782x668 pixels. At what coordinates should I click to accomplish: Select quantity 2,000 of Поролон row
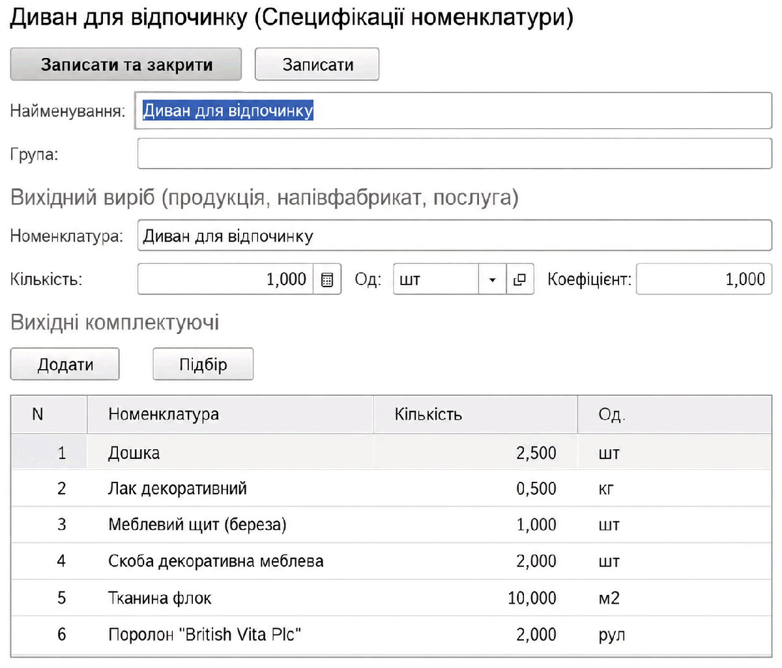click(476, 634)
